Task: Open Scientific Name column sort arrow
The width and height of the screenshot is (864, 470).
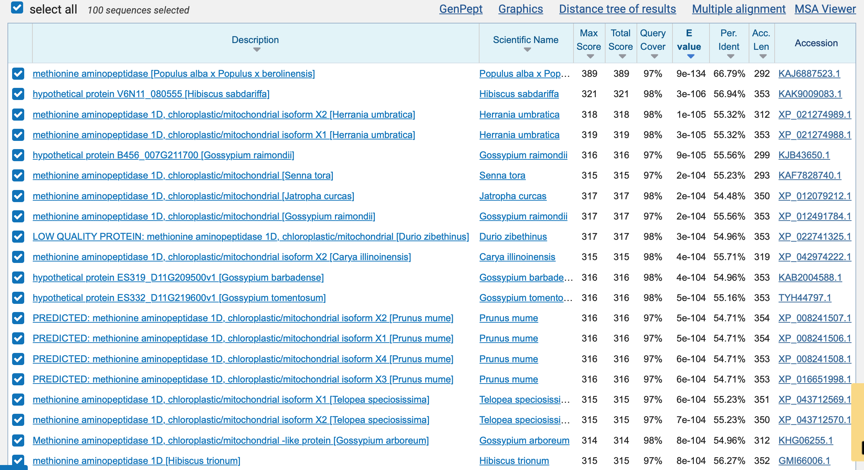Action: pyautogui.click(x=527, y=50)
